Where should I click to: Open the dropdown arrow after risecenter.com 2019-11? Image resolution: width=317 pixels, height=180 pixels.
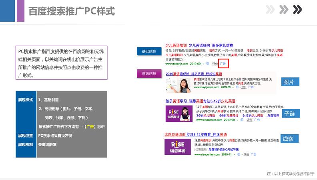click(235, 154)
